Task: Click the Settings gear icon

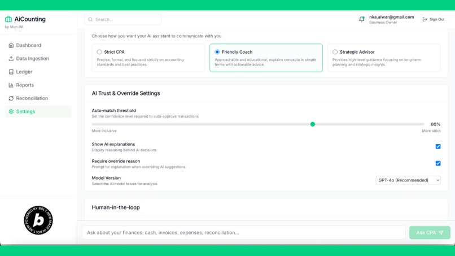Action: [x=11, y=111]
